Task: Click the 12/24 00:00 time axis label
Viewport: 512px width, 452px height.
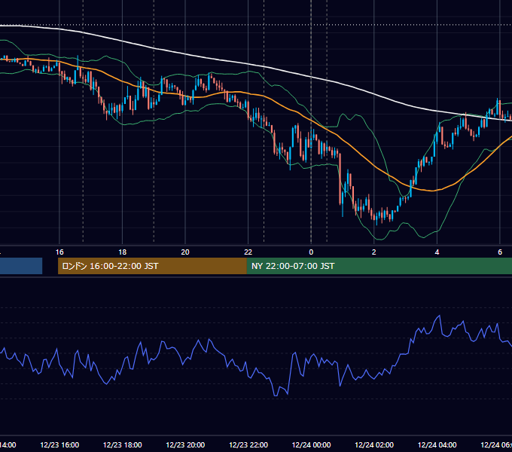Action: click(311, 444)
